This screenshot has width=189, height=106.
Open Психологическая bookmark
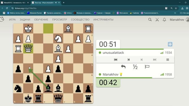pos(150,13)
